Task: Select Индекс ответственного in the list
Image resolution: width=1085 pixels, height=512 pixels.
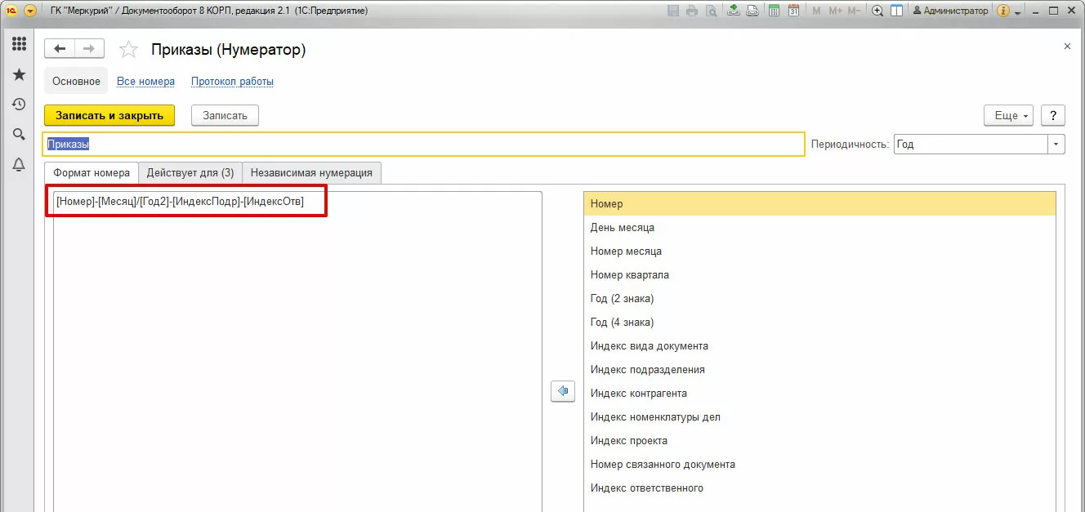Action: pos(819,488)
